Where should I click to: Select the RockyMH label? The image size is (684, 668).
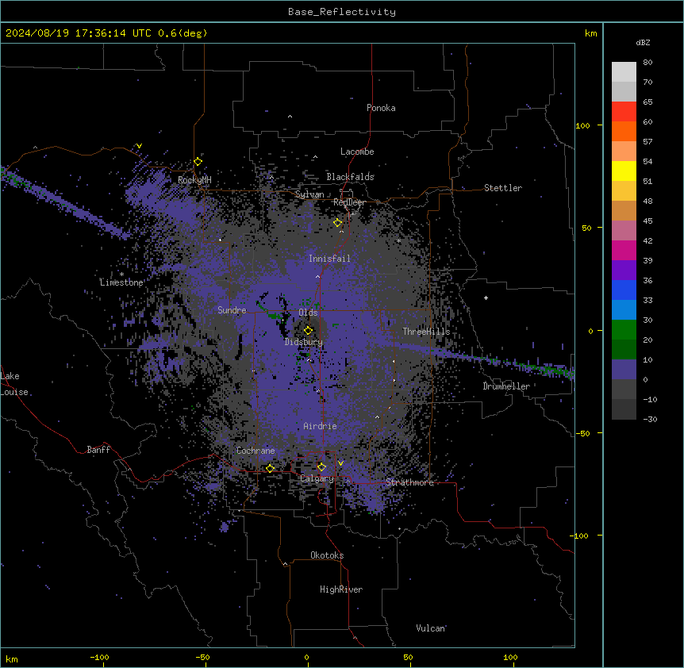point(194,180)
